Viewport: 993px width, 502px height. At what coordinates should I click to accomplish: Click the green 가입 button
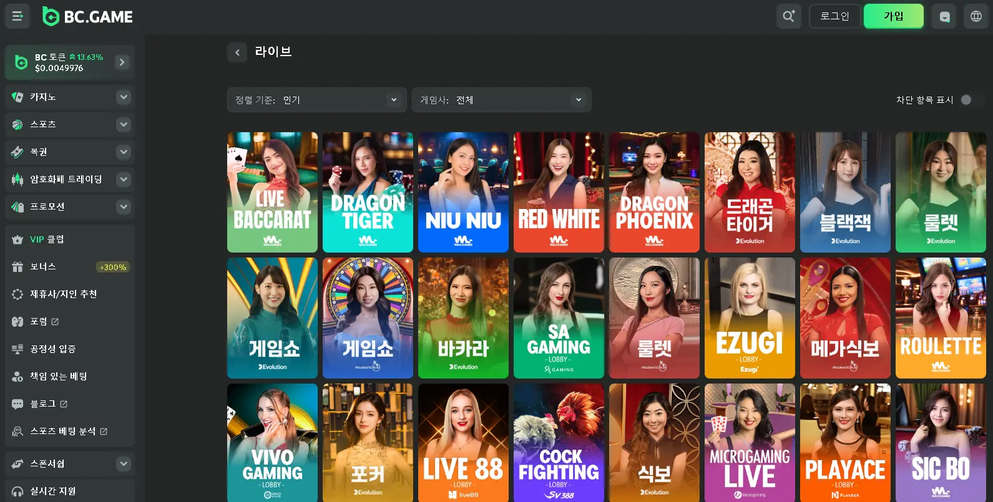pyautogui.click(x=893, y=16)
